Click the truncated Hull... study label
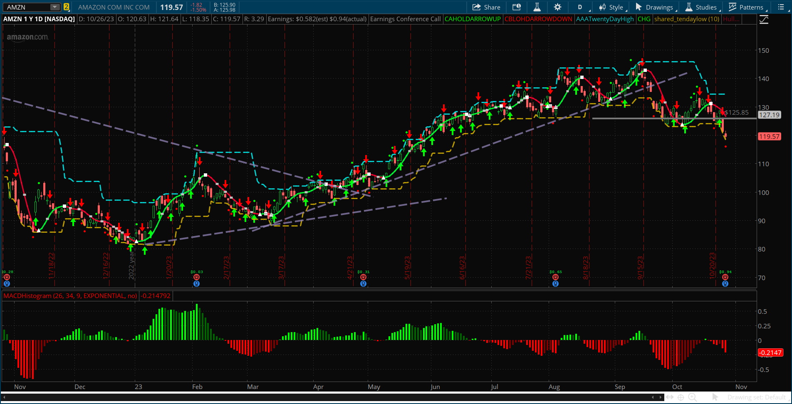The width and height of the screenshot is (792, 404). click(x=731, y=19)
